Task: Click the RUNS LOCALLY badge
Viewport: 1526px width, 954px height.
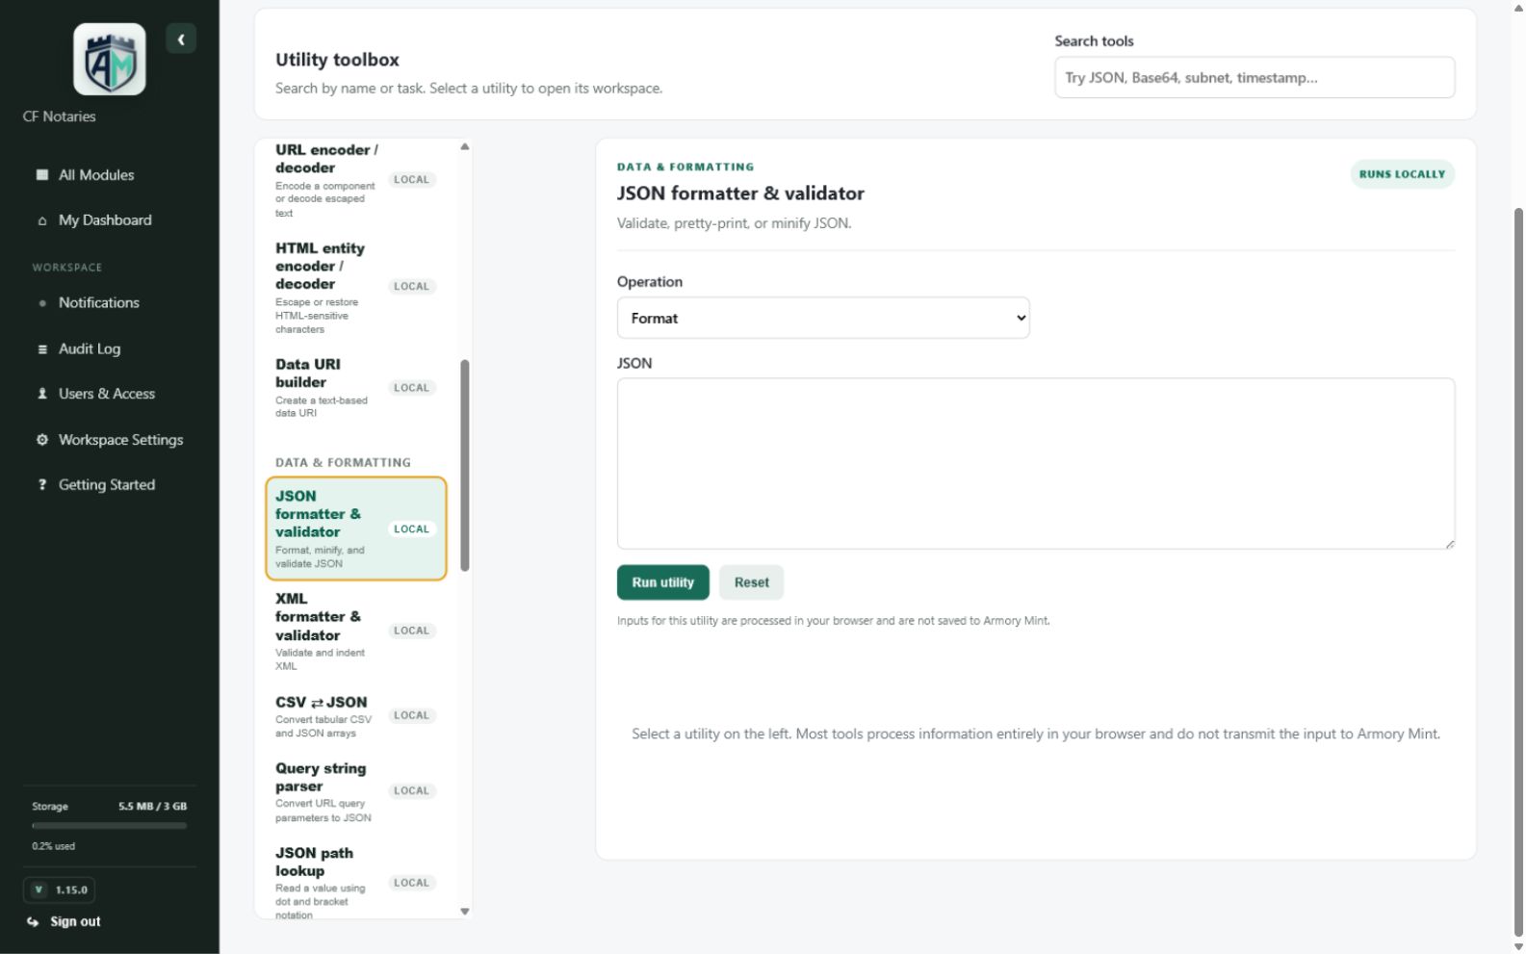Action: pyautogui.click(x=1402, y=174)
